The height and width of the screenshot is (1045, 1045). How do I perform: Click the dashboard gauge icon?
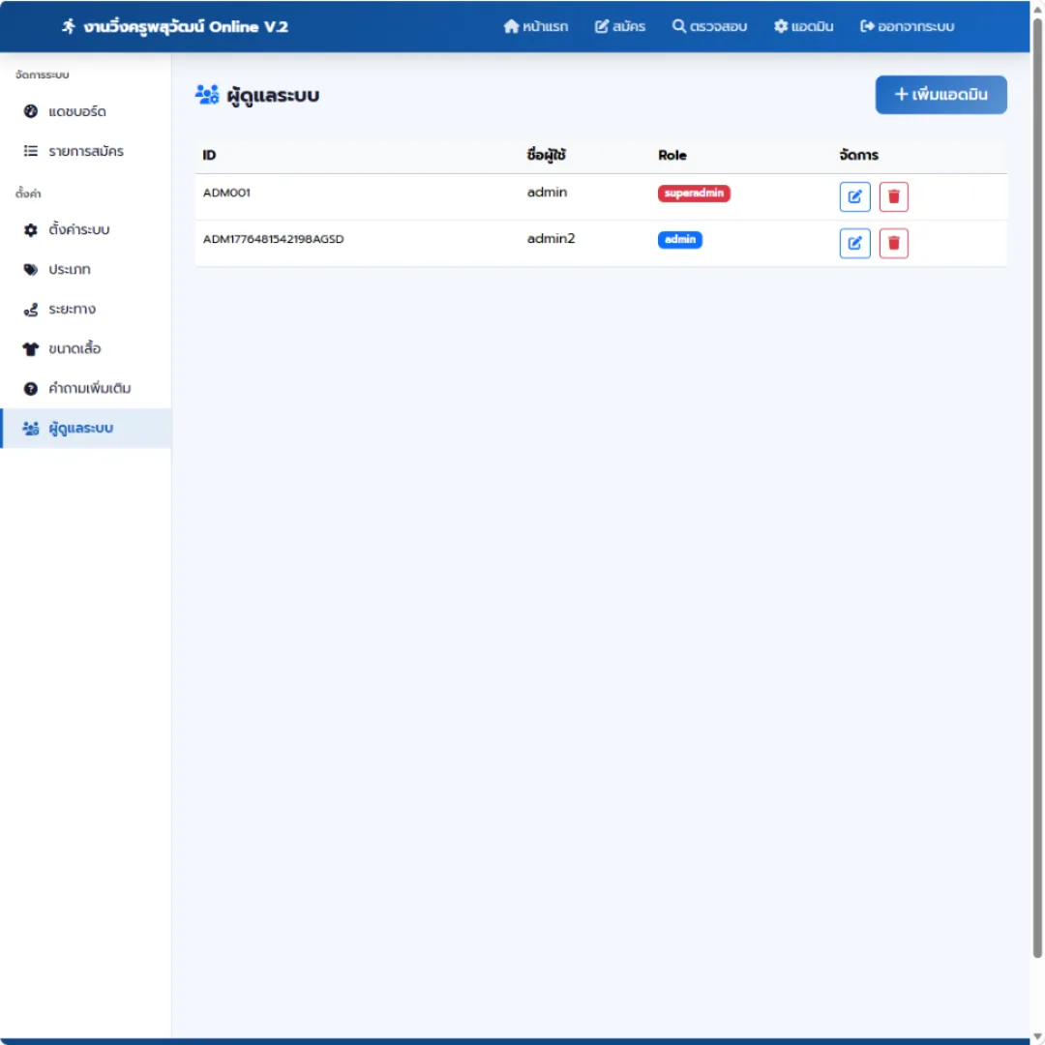pyautogui.click(x=31, y=111)
